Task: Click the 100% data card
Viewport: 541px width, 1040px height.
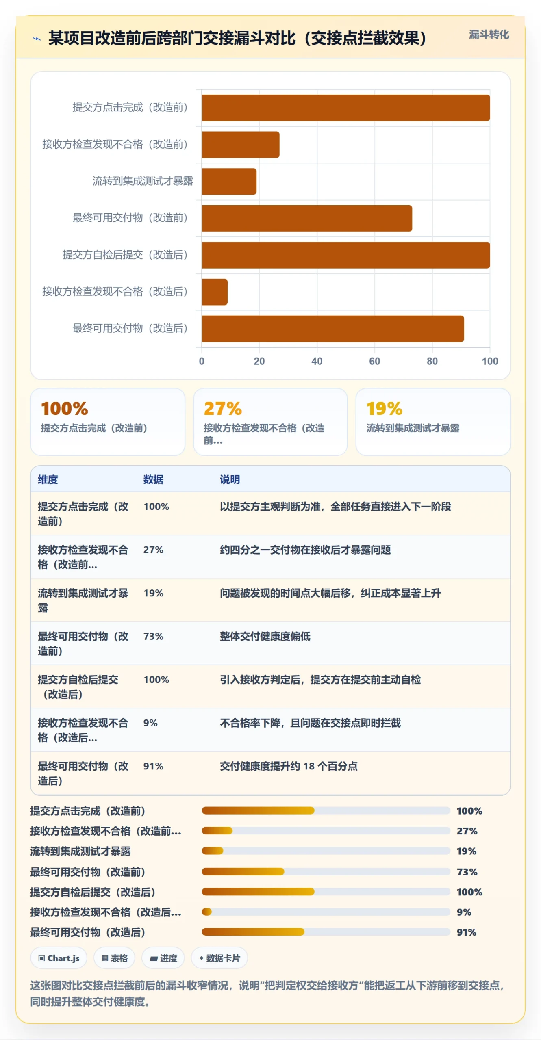Action: tap(108, 422)
